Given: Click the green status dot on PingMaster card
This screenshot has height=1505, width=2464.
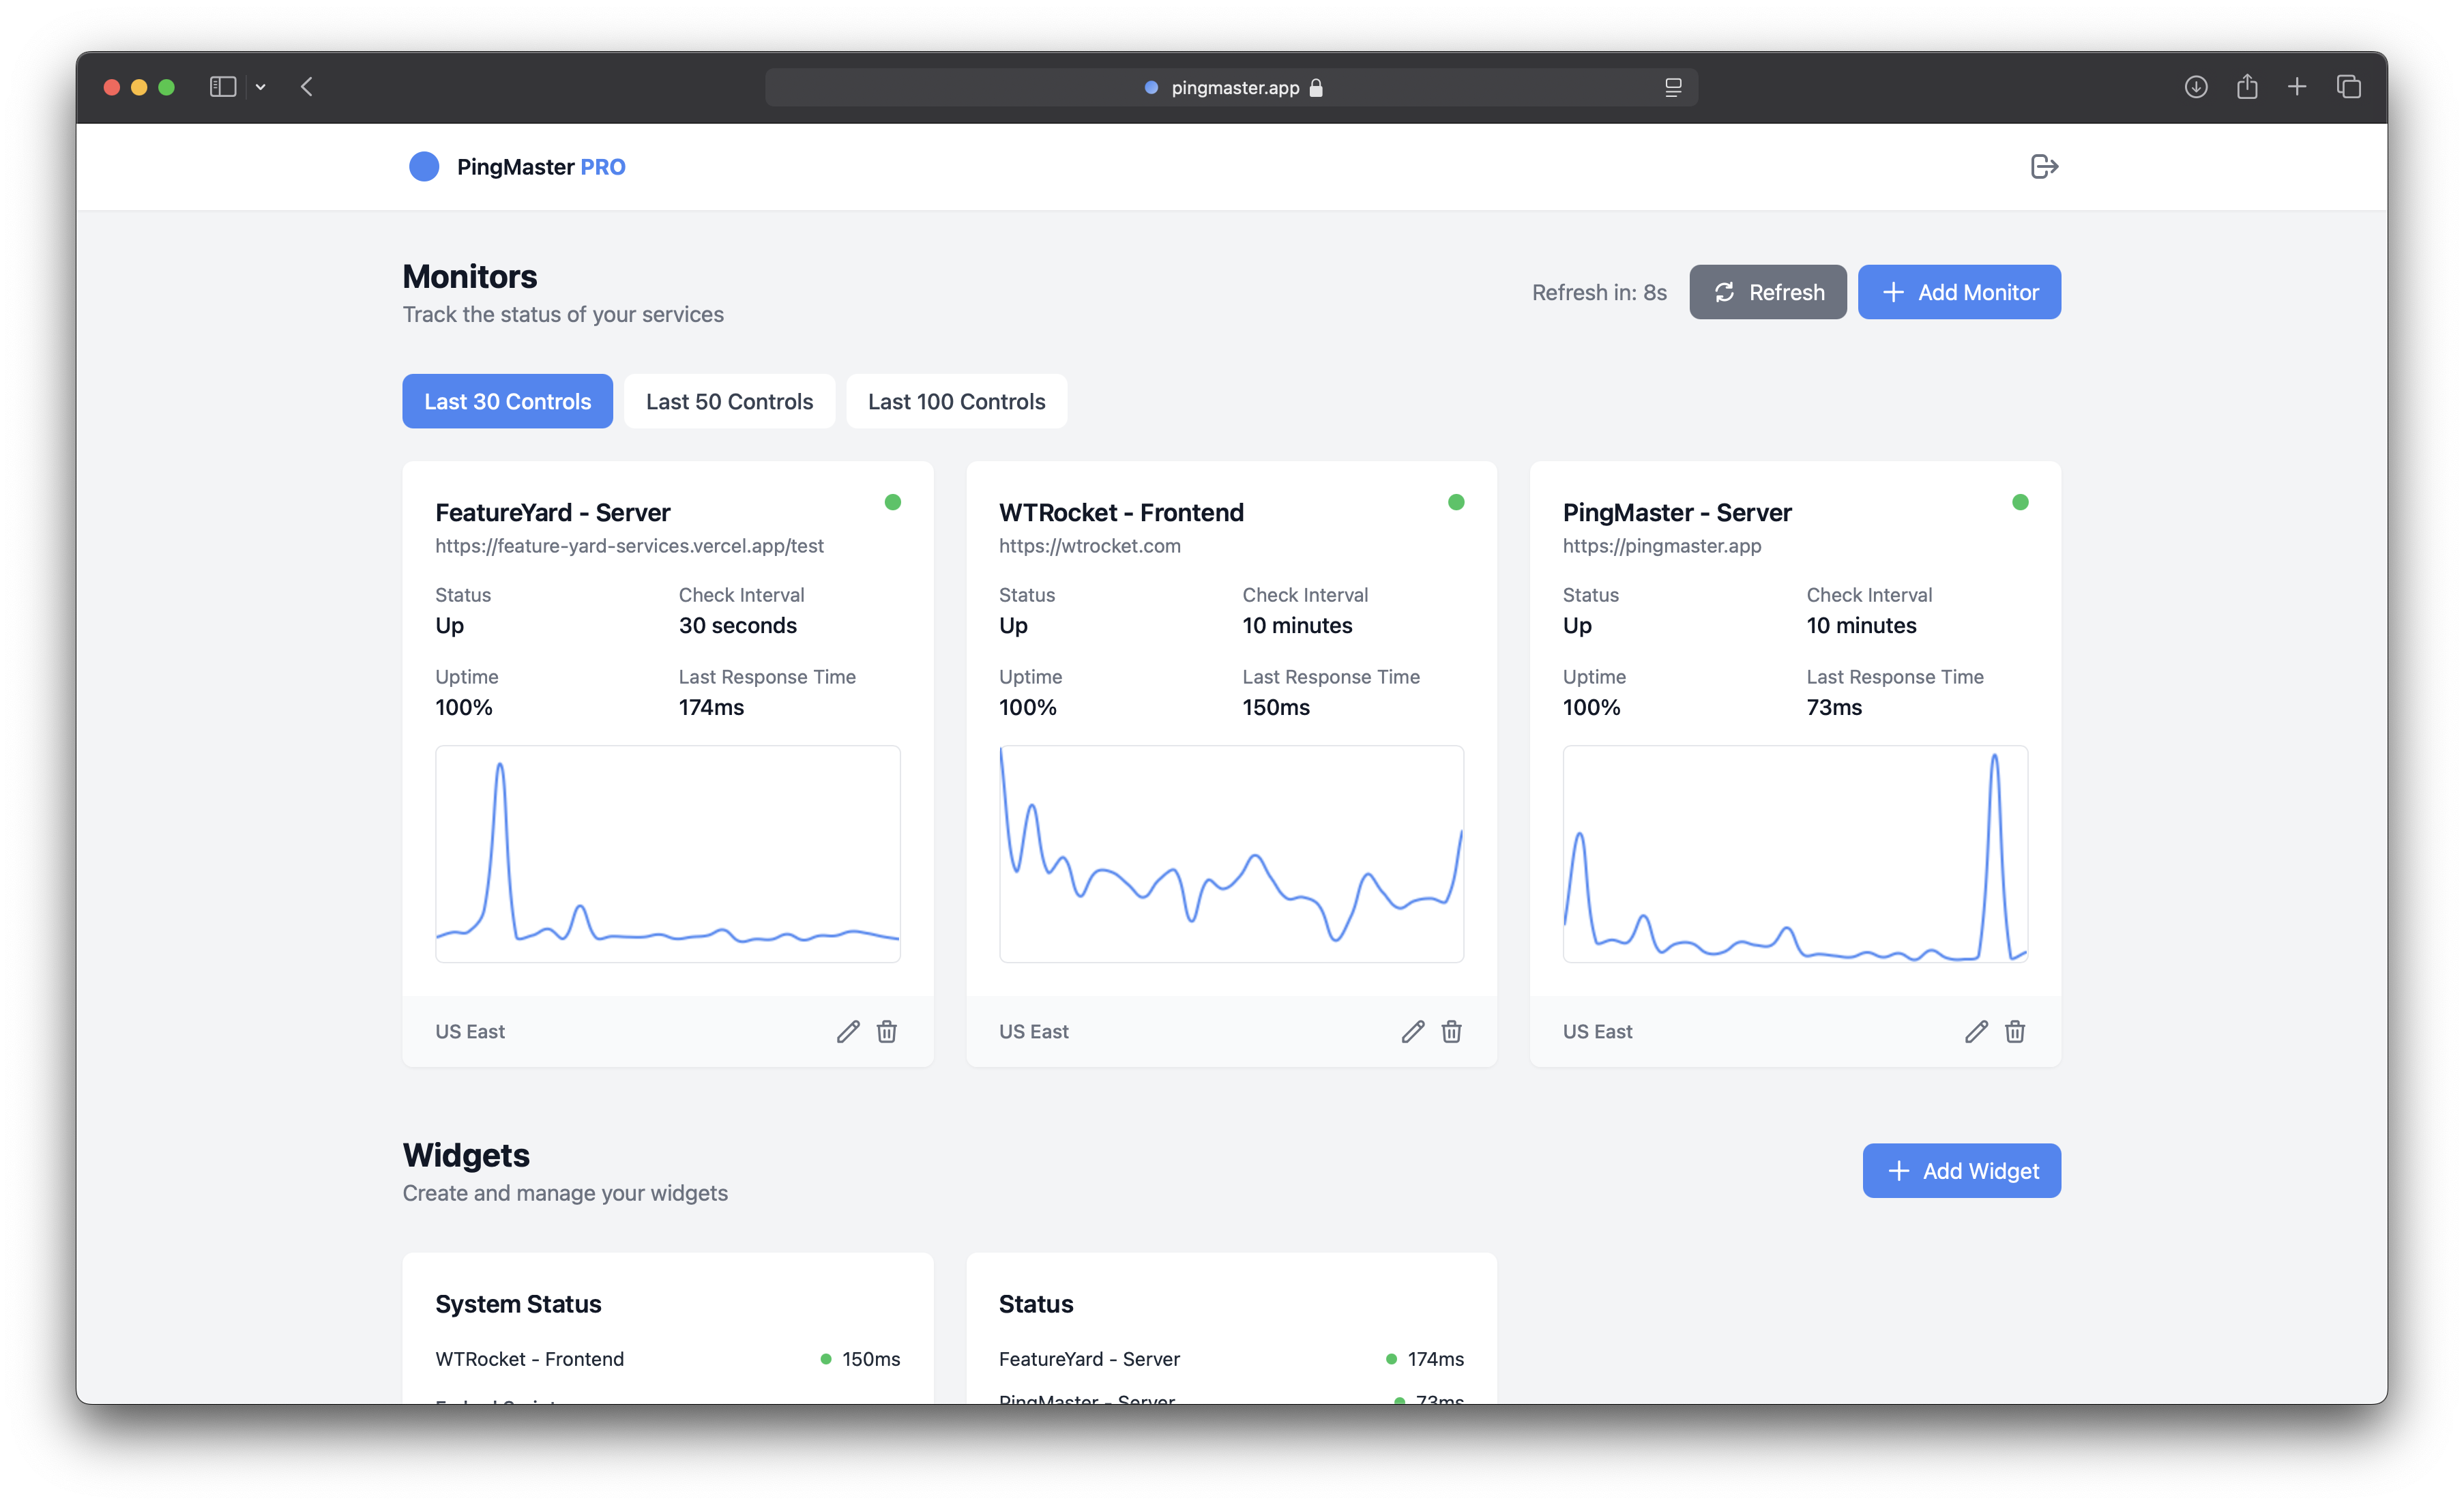Looking at the screenshot, I should (x=2020, y=502).
